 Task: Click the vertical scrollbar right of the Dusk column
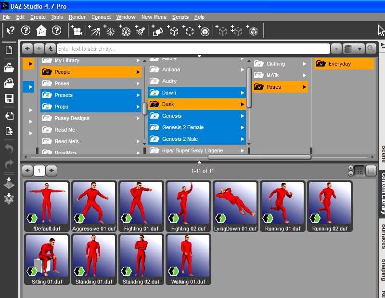click(249, 88)
